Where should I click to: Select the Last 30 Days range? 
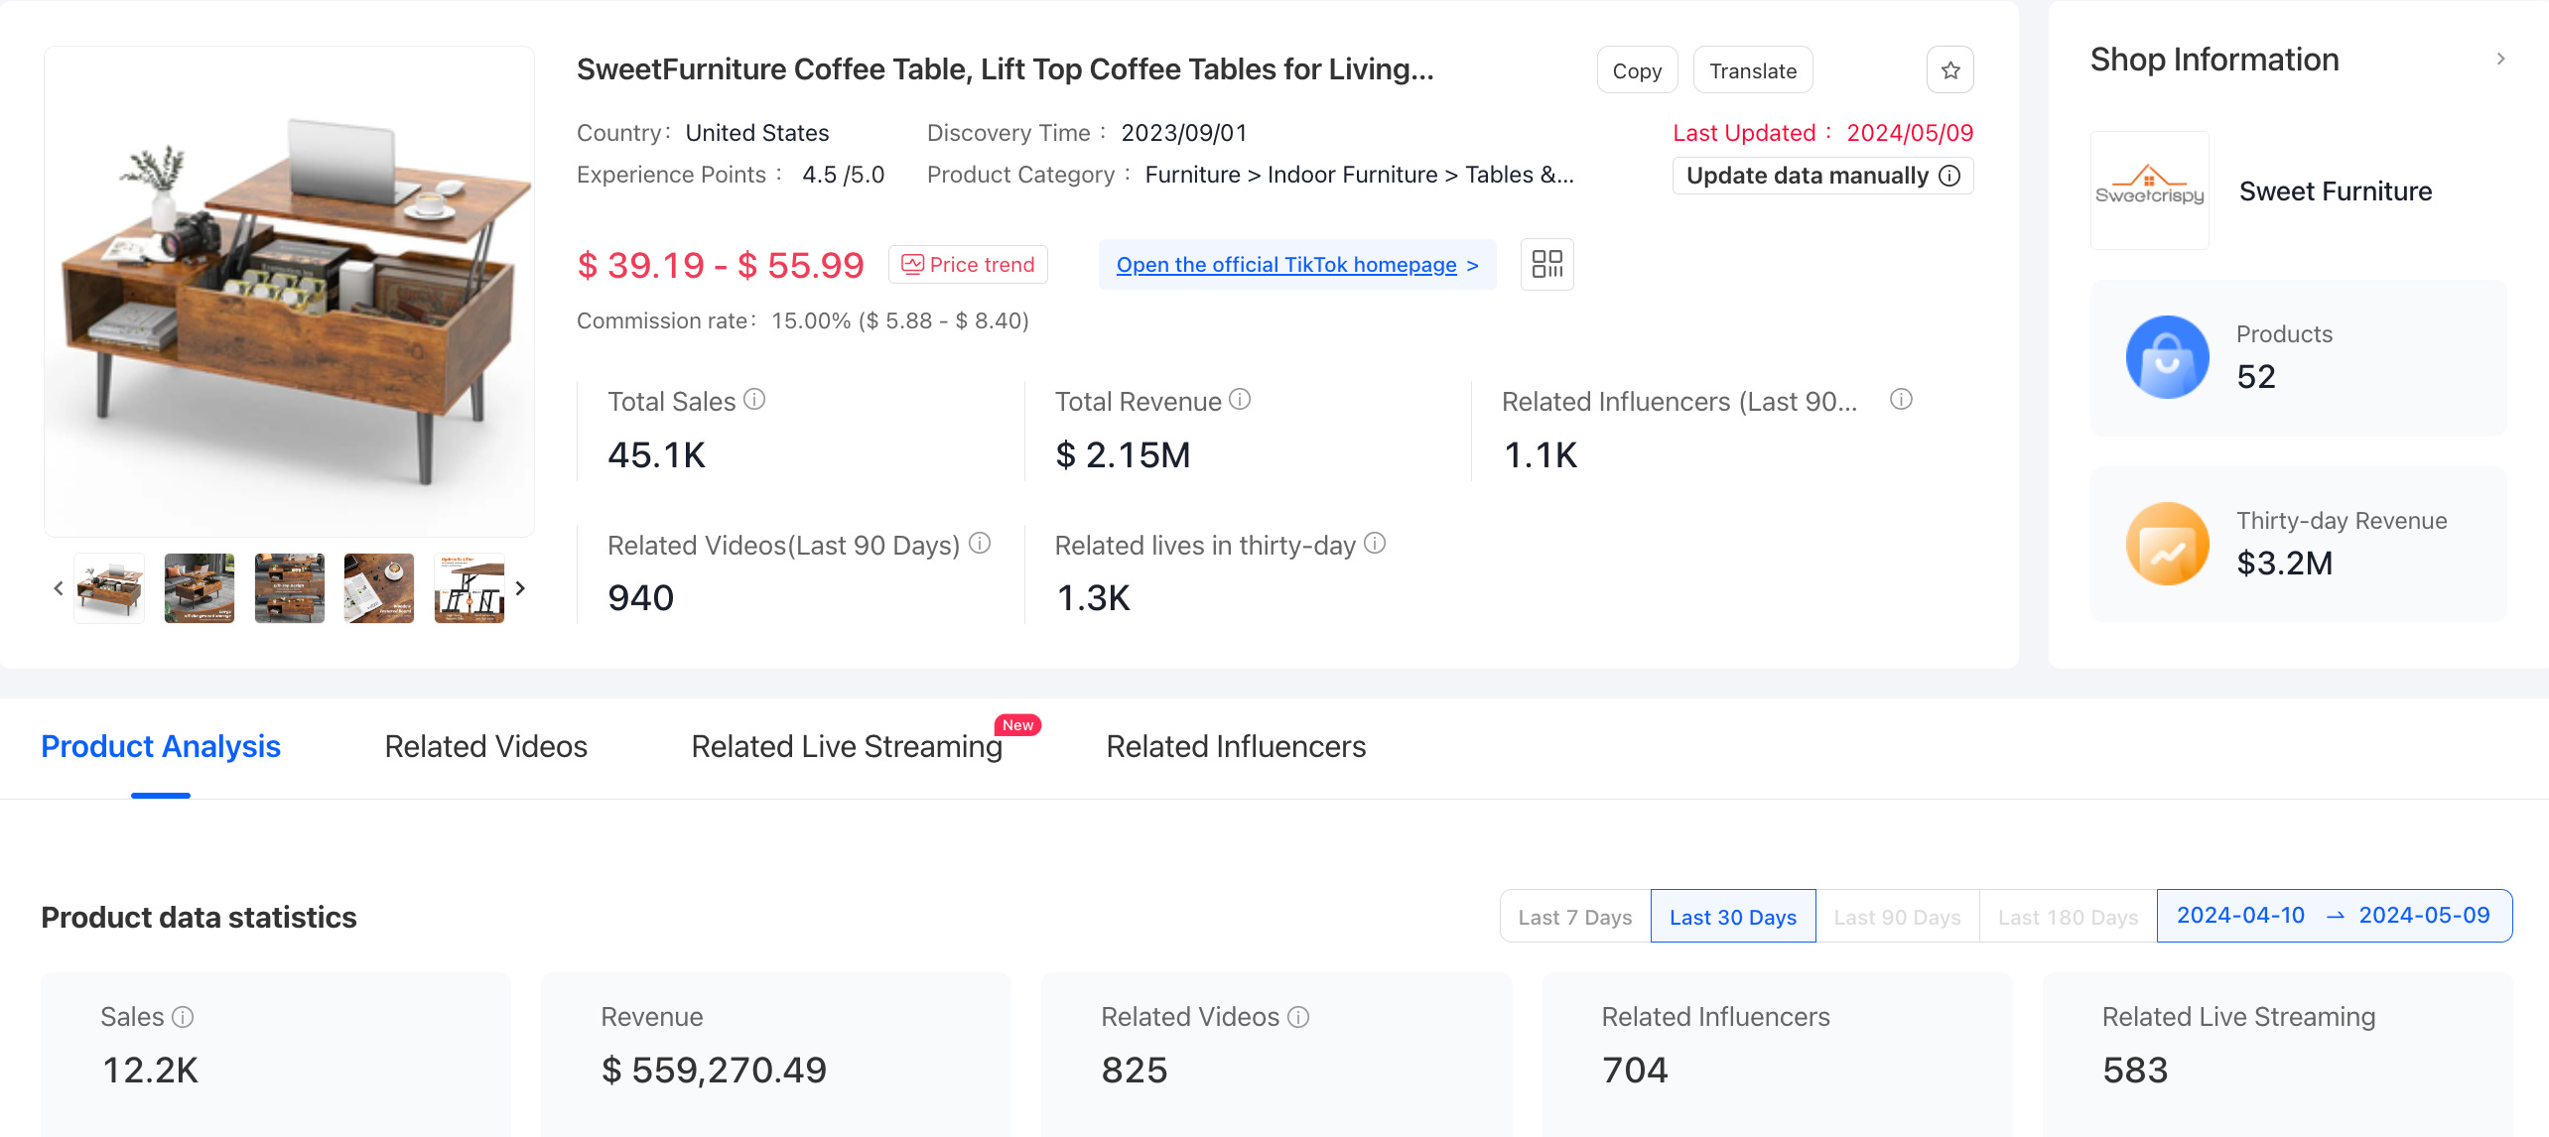click(1733, 917)
